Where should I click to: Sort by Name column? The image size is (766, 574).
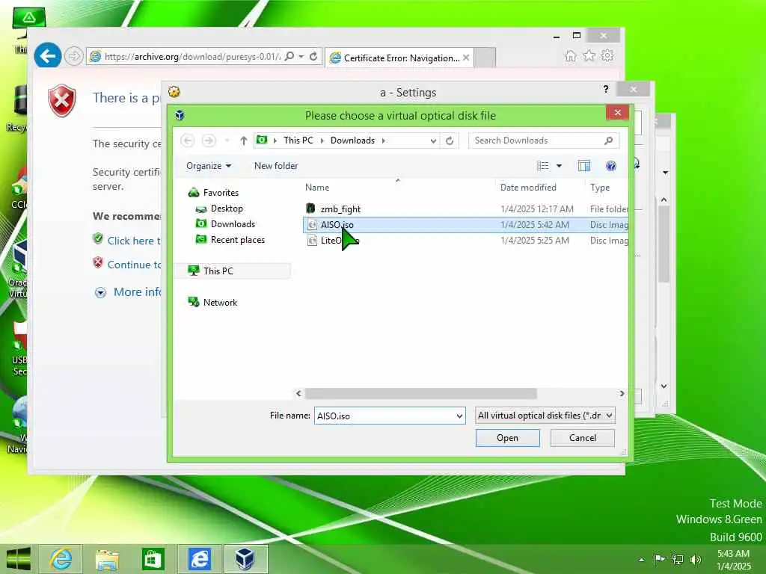(x=317, y=188)
